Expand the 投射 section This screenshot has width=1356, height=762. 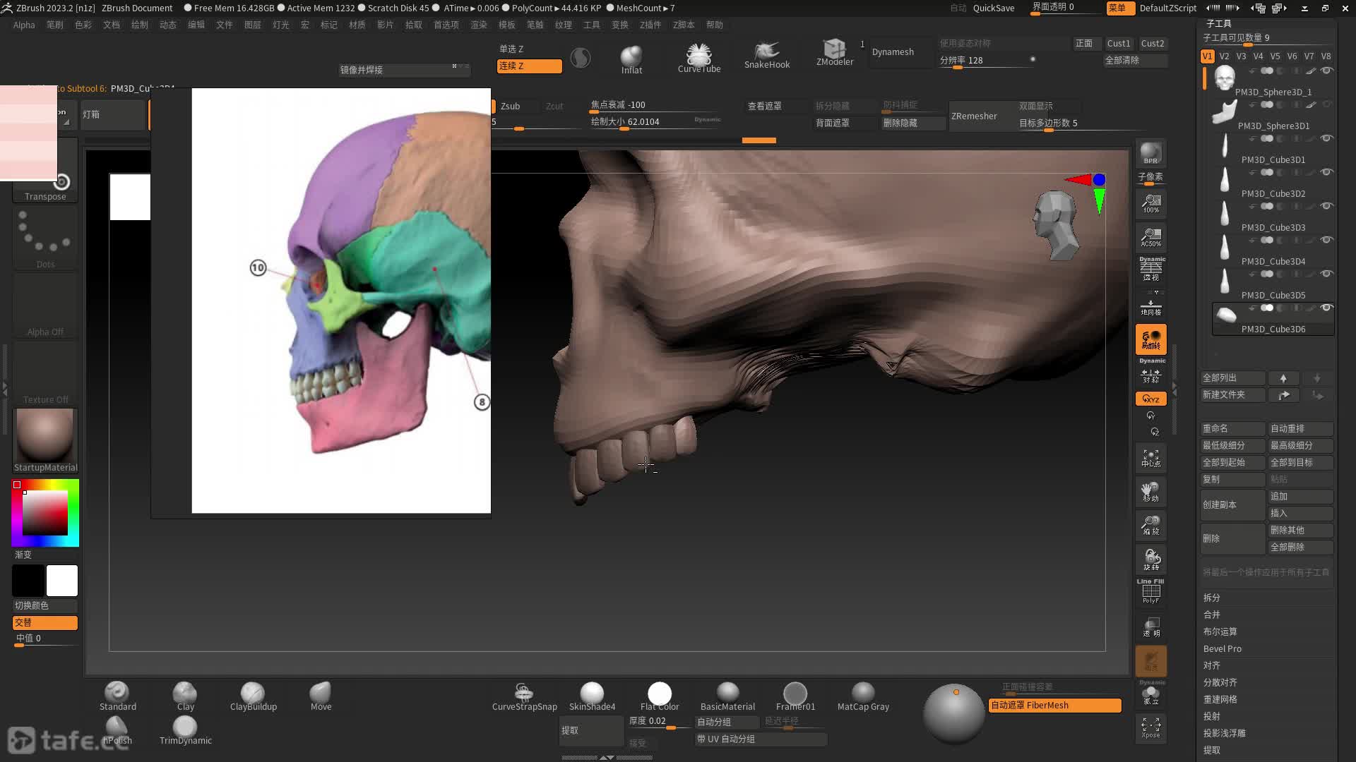1212,716
